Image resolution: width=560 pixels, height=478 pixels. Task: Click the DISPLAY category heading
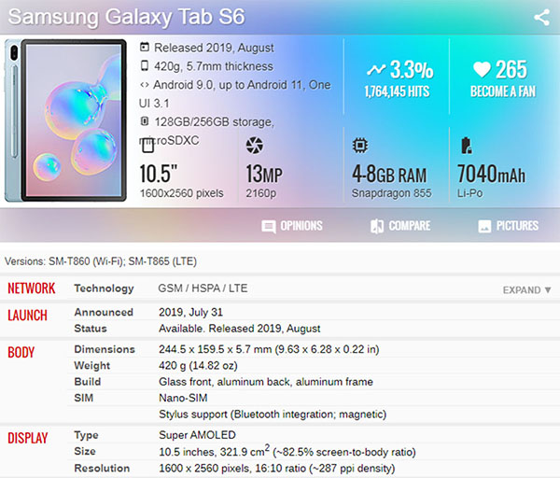pos(28,438)
